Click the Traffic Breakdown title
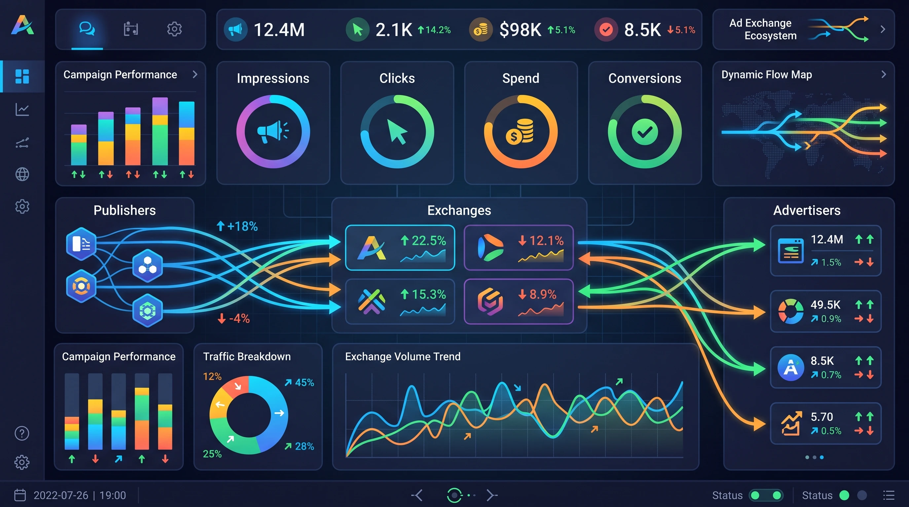Viewport: 909px width, 507px height. pyautogui.click(x=247, y=356)
